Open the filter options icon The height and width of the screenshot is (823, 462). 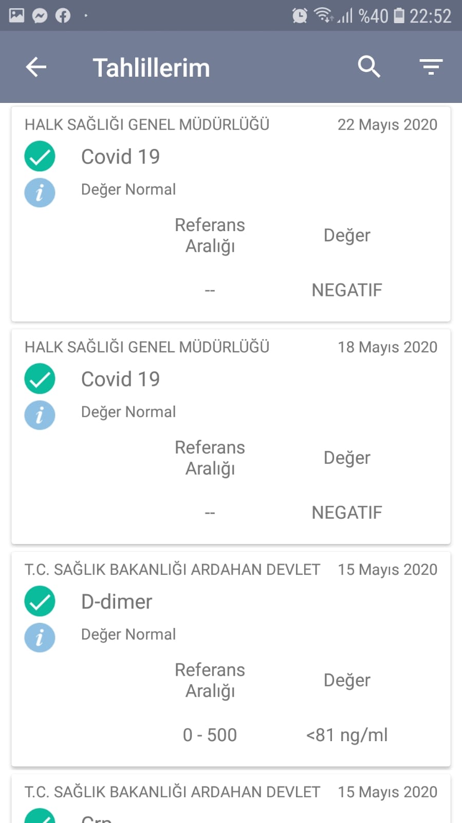(431, 67)
